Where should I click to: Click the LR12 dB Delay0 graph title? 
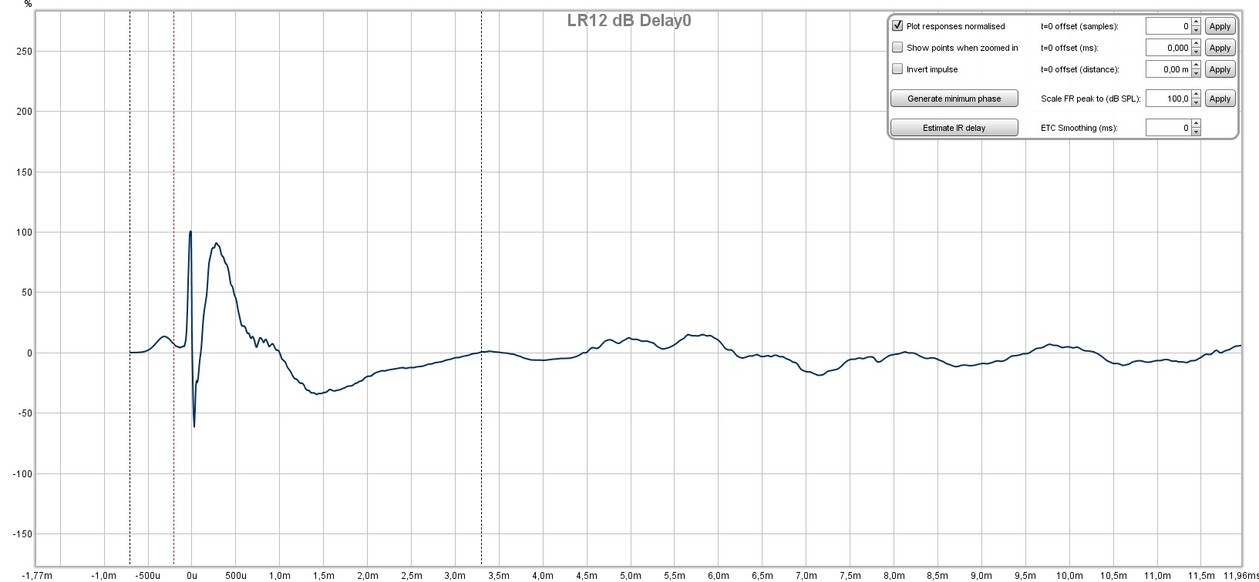[629, 21]
